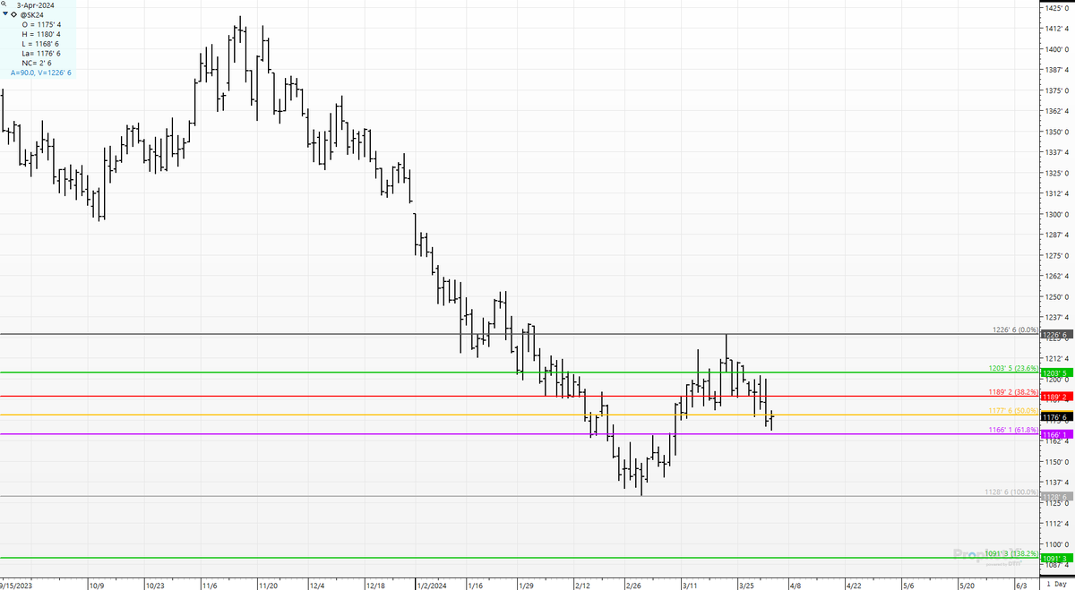Open the 1 Day interval selector
Image resolution: width=1075 pixels, height=590 pixels.
1057,584
